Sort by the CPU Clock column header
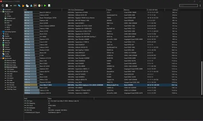This screenshot has width=203, height=121. click(x=68, y=10)
